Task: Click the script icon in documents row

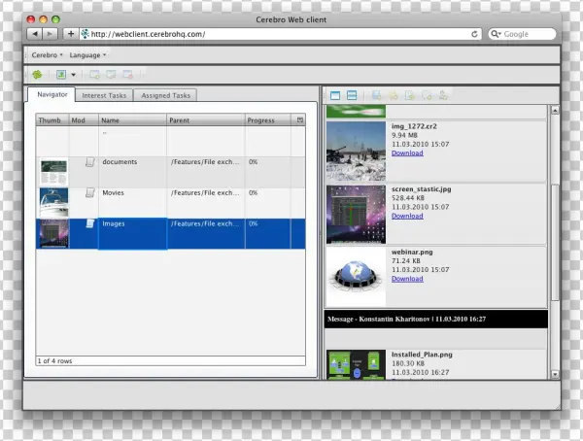Action: pyautogui.click(x=89, y=164)
